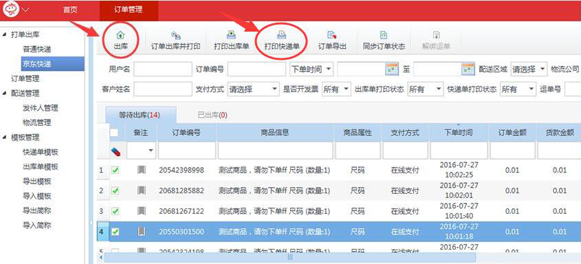Image resolution: width=581 pixels, height=264 pixels.
Task: Click the 出库 toolbar icon
Action: click(x=120, y=35)
